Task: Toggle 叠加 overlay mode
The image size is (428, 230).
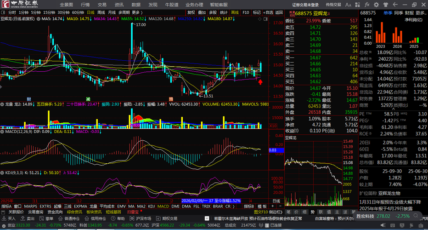Action: click(202, 12)
